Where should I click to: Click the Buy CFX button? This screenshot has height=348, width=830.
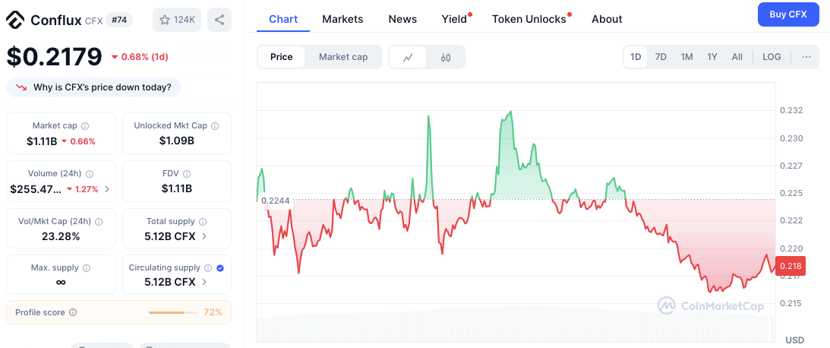click(x=788, y=14)
